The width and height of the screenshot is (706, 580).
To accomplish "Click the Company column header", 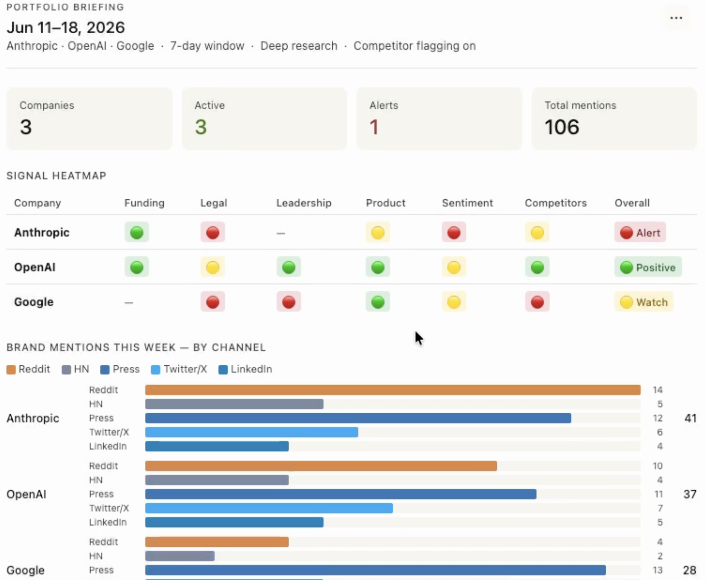I will pyautogui.click(x=38, y=203).
